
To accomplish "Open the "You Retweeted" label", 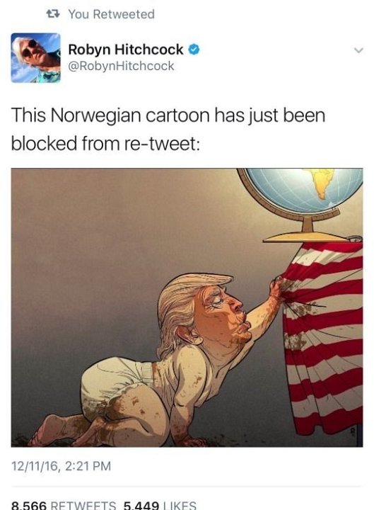I will (x=112, y=14).
